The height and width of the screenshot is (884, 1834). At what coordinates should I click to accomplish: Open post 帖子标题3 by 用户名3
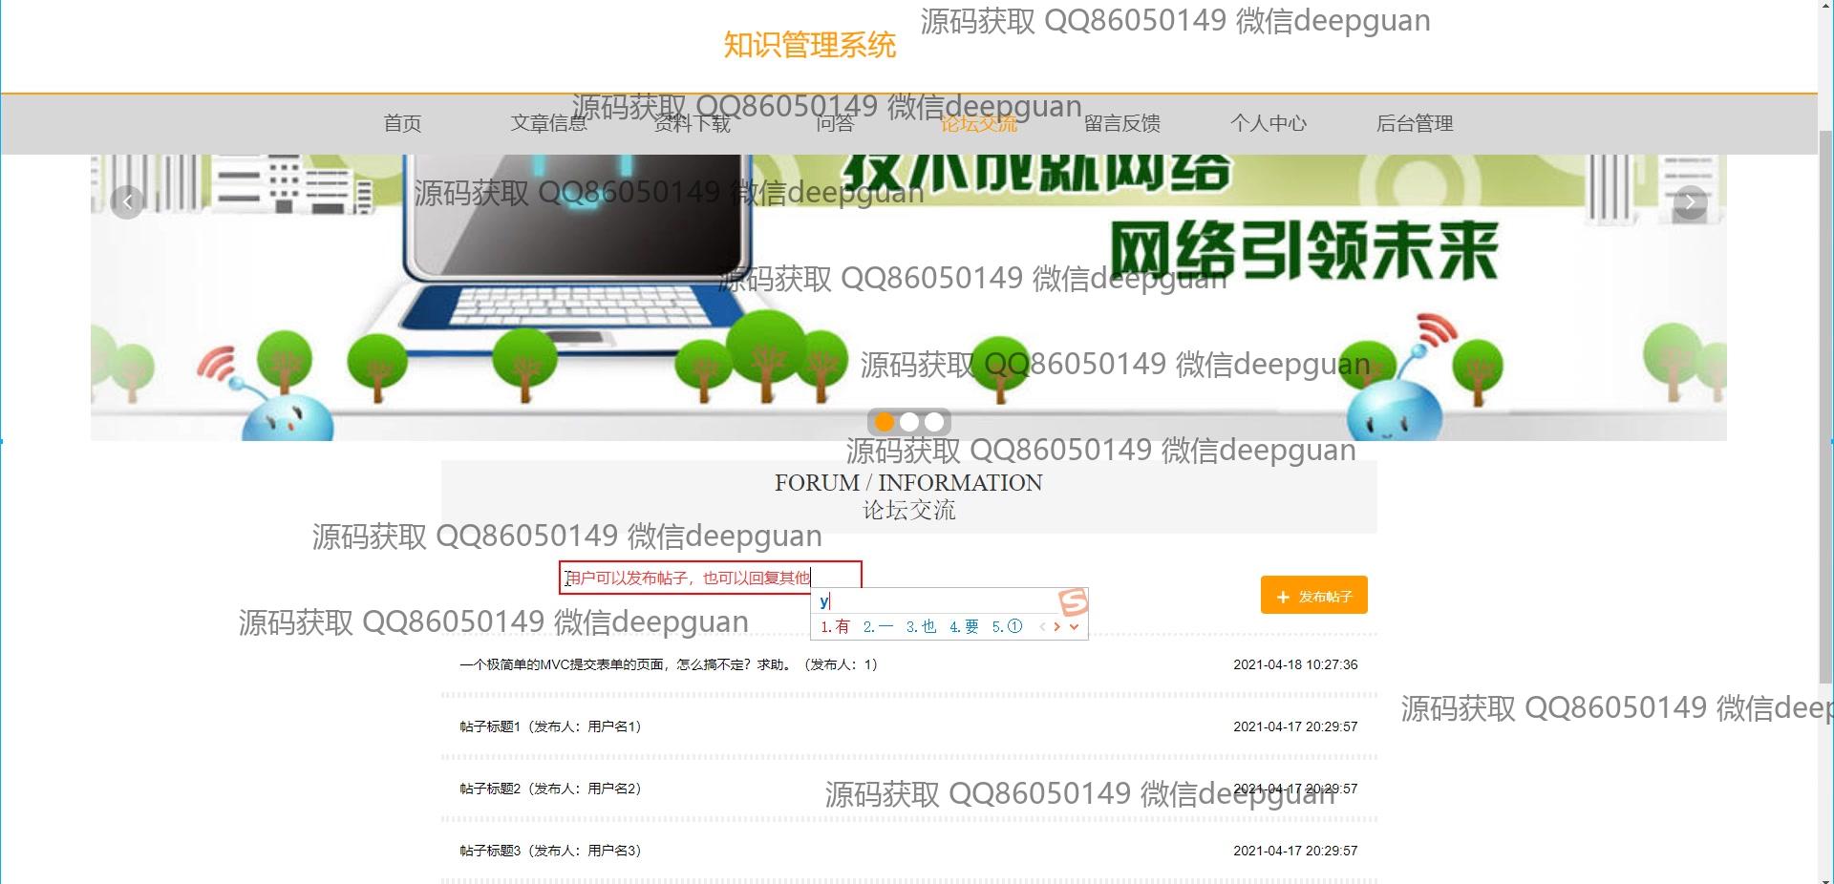click(550, 851)
